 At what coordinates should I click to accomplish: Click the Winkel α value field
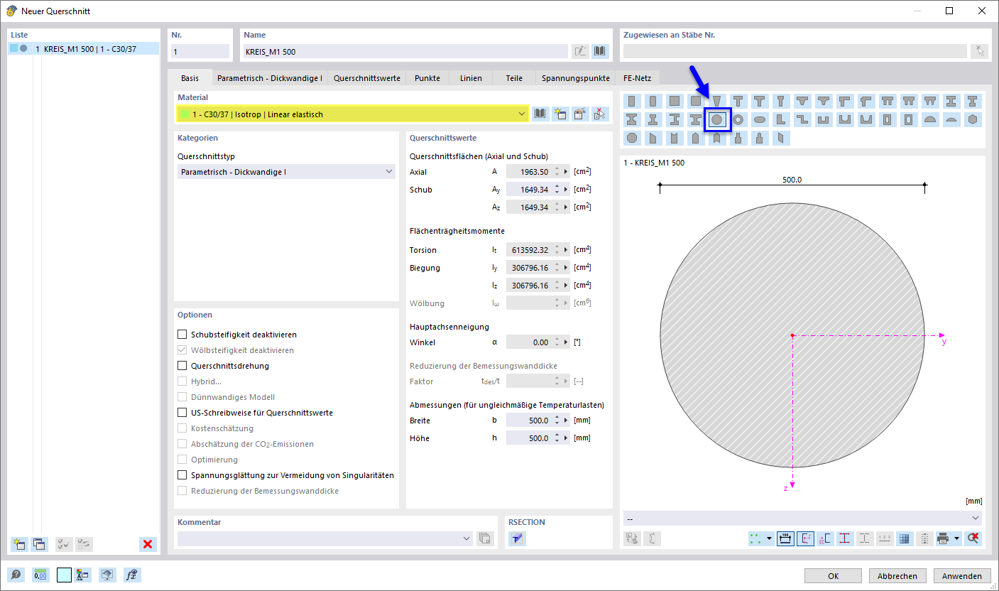point(529,342)
